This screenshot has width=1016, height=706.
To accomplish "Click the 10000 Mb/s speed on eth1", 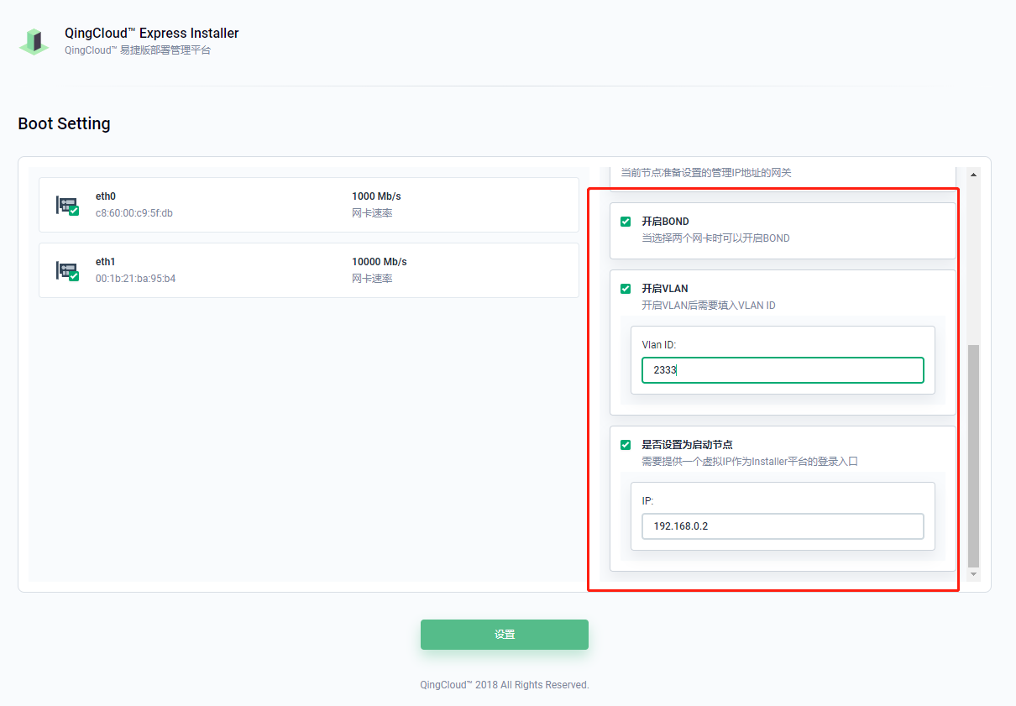I will click(379, 262).
